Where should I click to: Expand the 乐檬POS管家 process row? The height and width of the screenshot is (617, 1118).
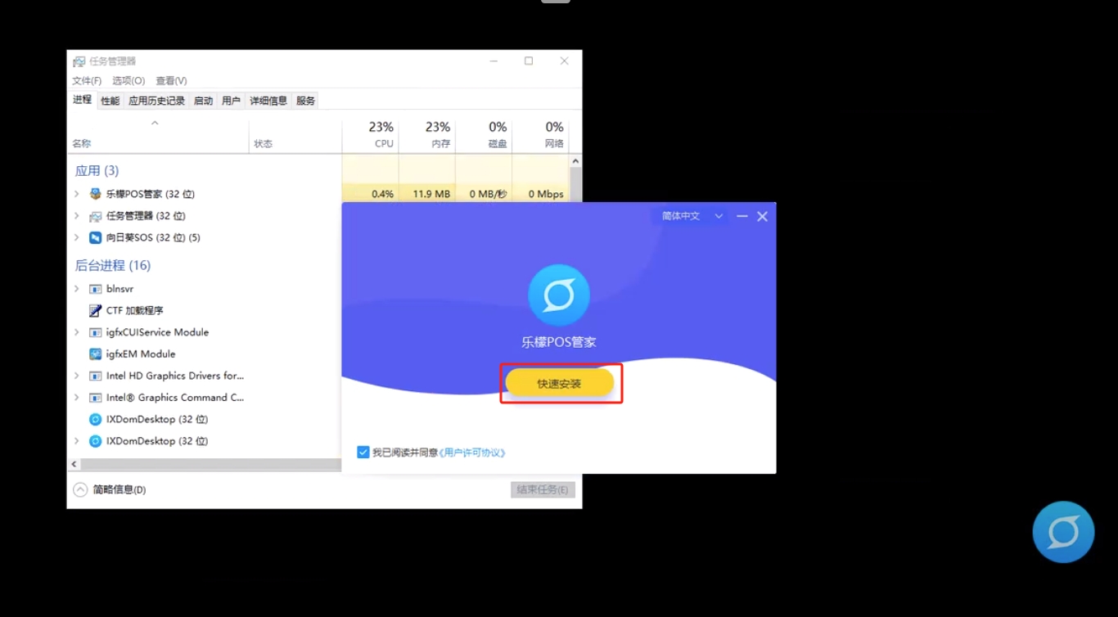coord(76,194)
